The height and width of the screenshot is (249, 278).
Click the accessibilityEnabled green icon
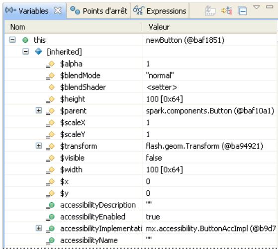click(x=50, y=217)
